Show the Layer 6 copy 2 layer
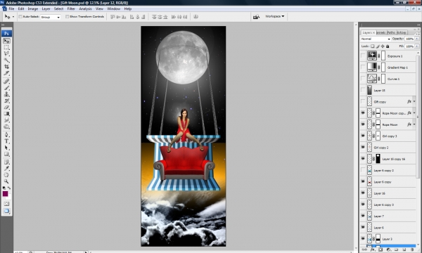The image size is (422, 253). (x=363, y=170)
